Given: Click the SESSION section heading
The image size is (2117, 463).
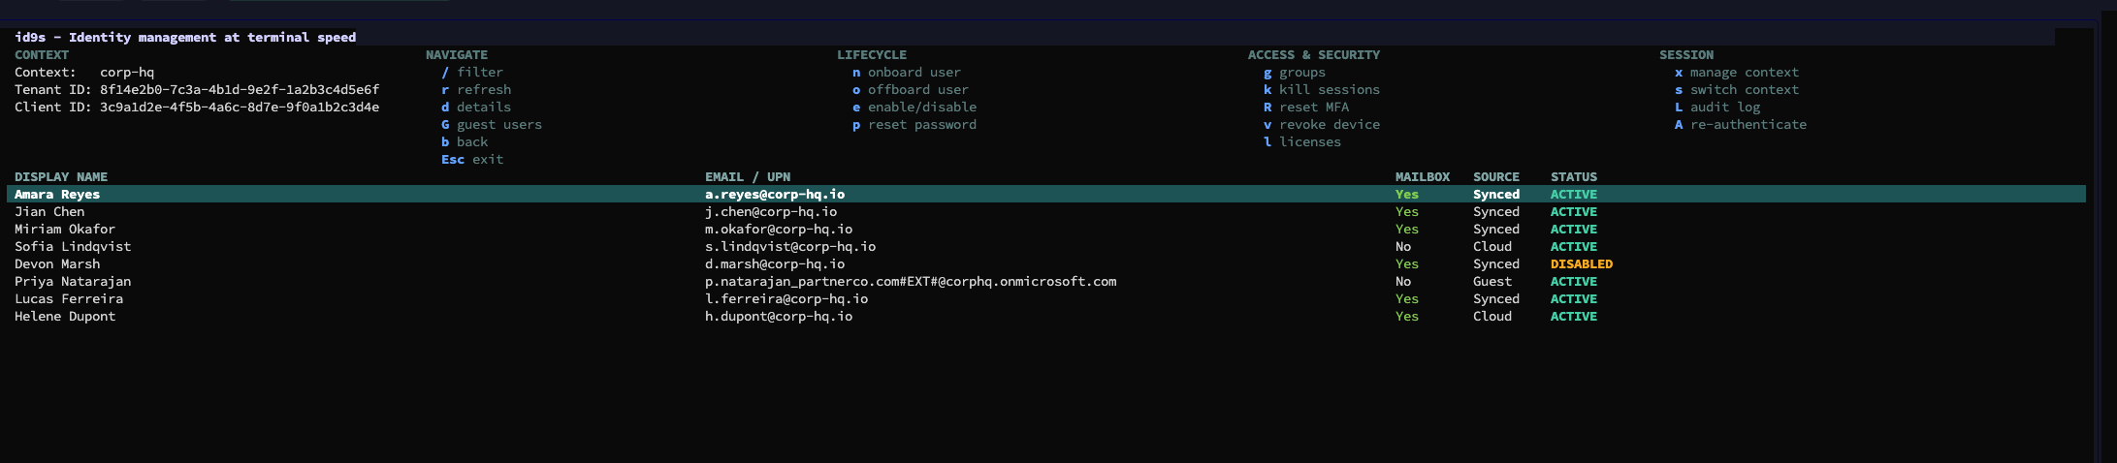Looking at the screenshot, I should [1686, 55].
